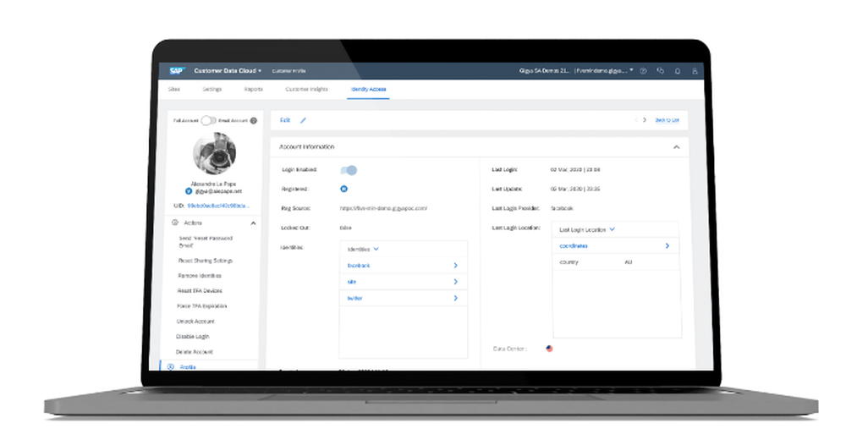The height and width of the screenshot is (440, 846).
Task: Click the UID link
Action: [x=218, y=206]
